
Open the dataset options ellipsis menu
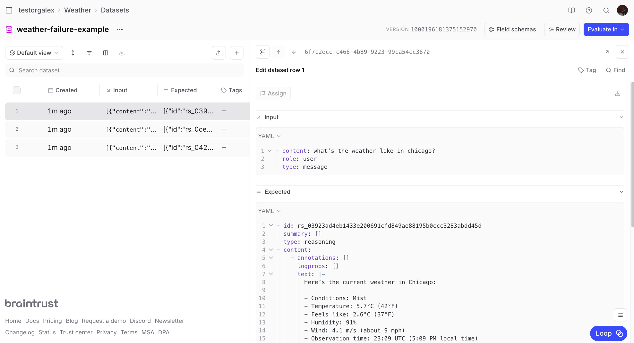(x=120, y=29)
